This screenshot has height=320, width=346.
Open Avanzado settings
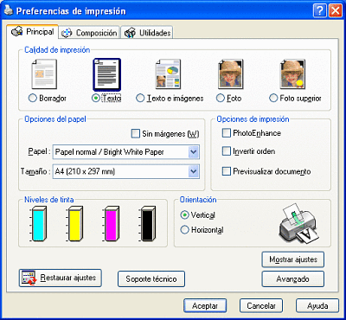(x=293, y=279)
